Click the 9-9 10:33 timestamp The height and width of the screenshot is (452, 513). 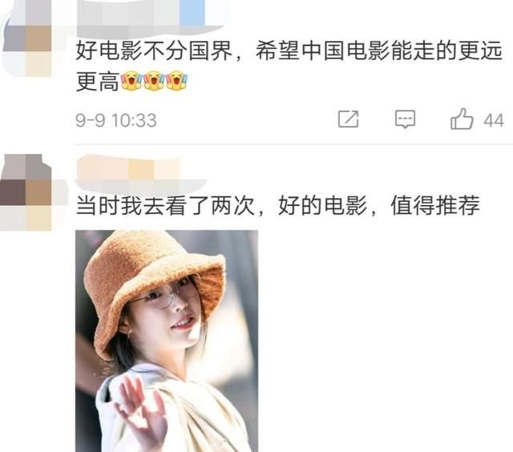pyautogui.click(x=116, y=120)
